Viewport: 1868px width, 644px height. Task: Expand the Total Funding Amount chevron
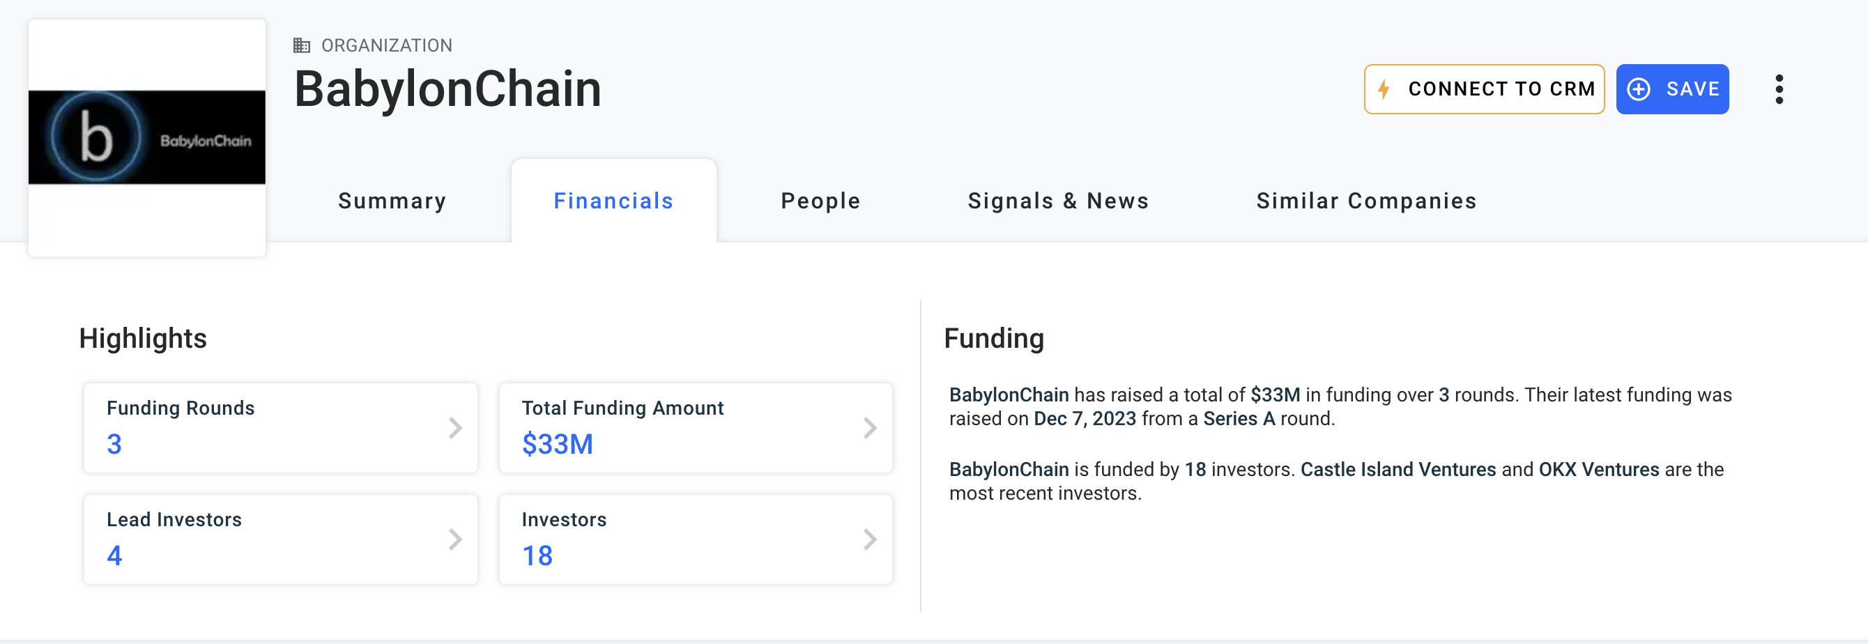coord(869,428)
